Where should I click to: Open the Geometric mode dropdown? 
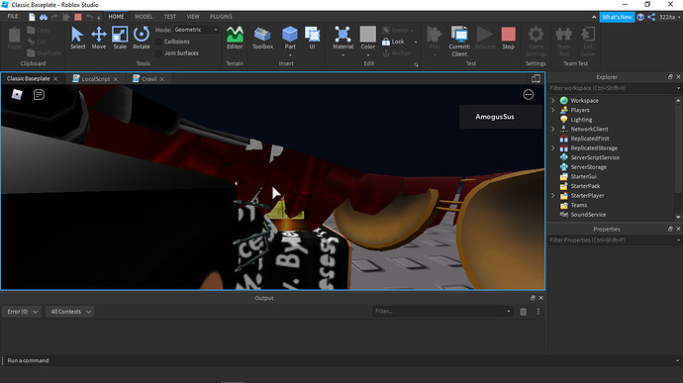tap(196, 30)
